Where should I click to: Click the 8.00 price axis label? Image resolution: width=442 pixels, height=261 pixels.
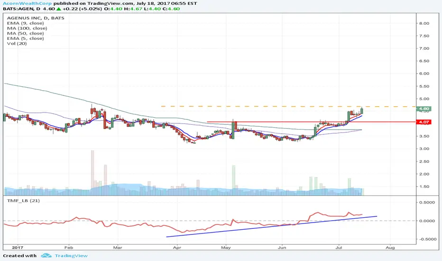click(424, 23)
